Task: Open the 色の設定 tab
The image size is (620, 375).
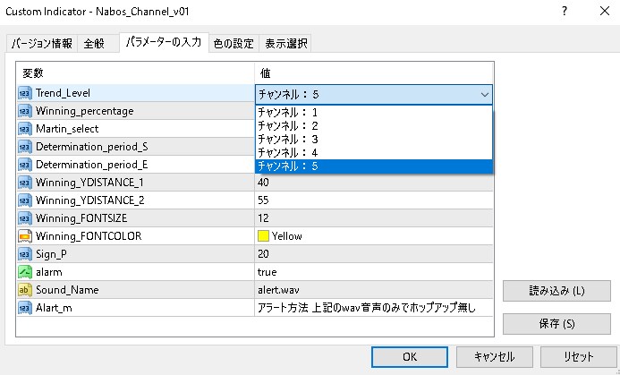Action: [x=234, y=43]
